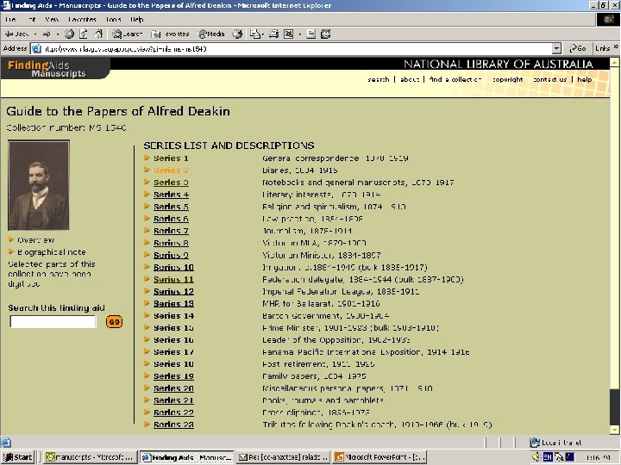
Task: Open the Favorites menu
Action: point(82,19)
